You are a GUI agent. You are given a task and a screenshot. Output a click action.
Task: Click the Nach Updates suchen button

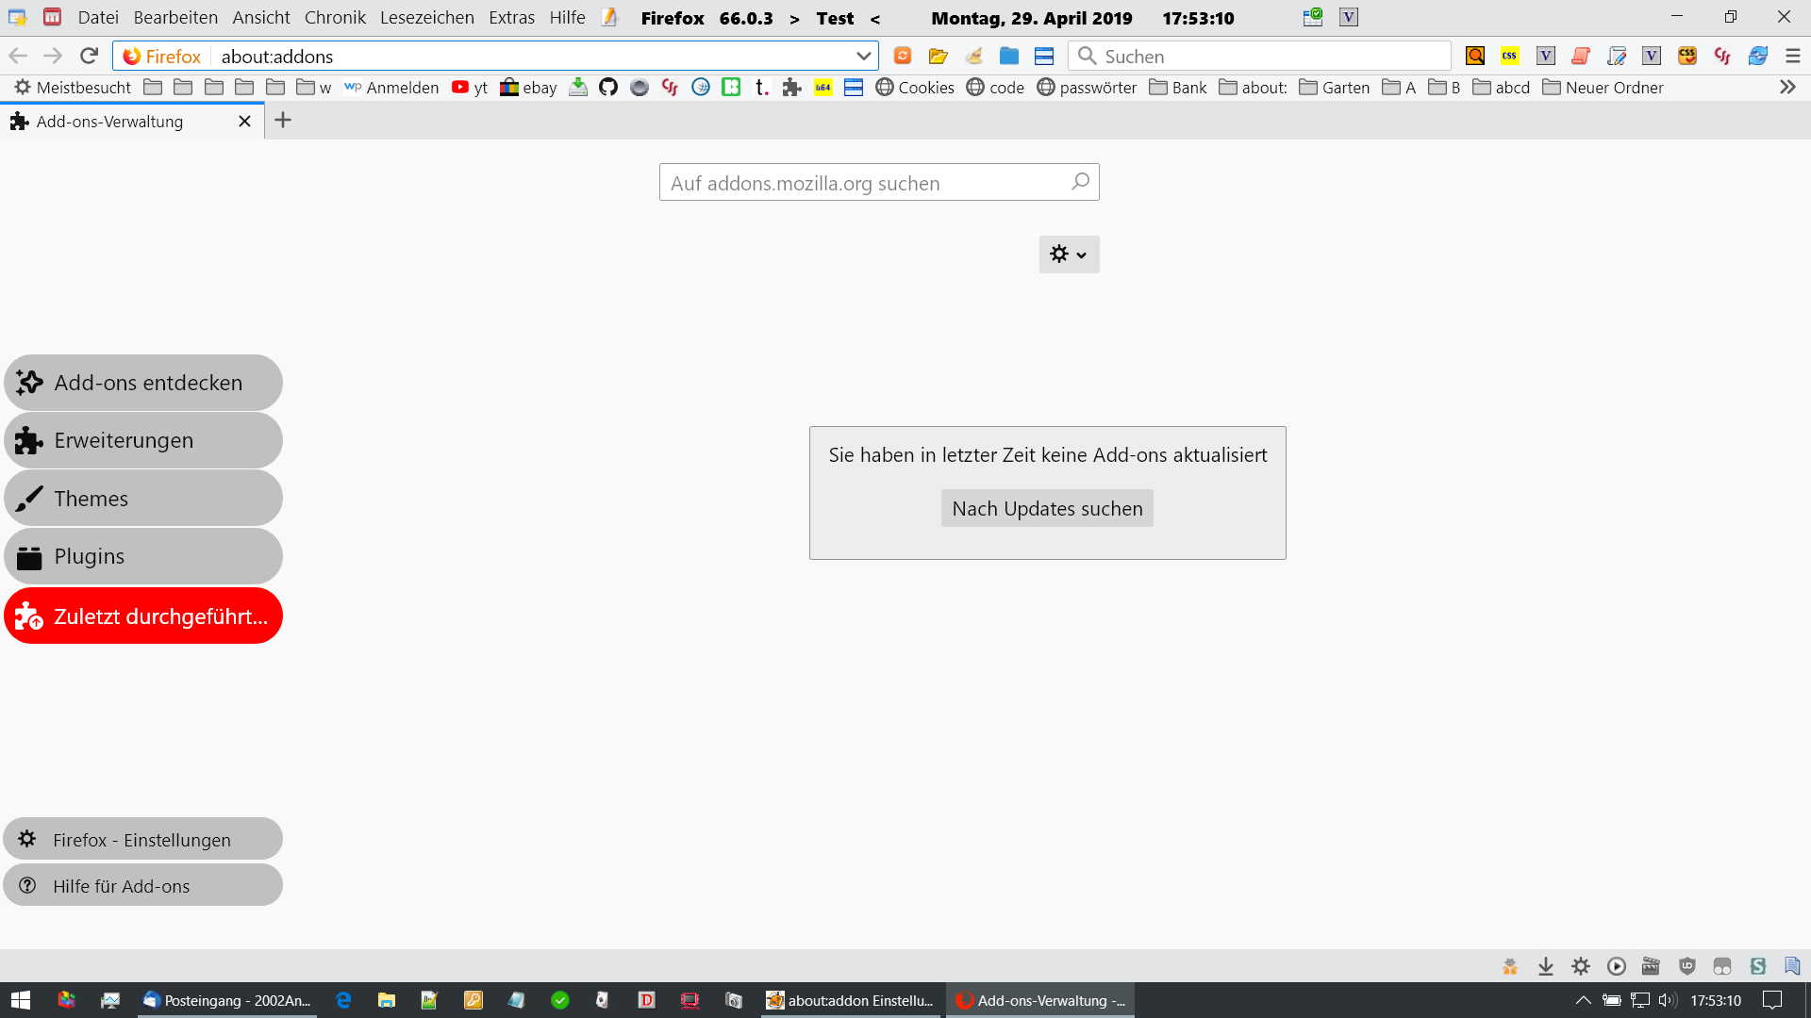coord(1047,508)
